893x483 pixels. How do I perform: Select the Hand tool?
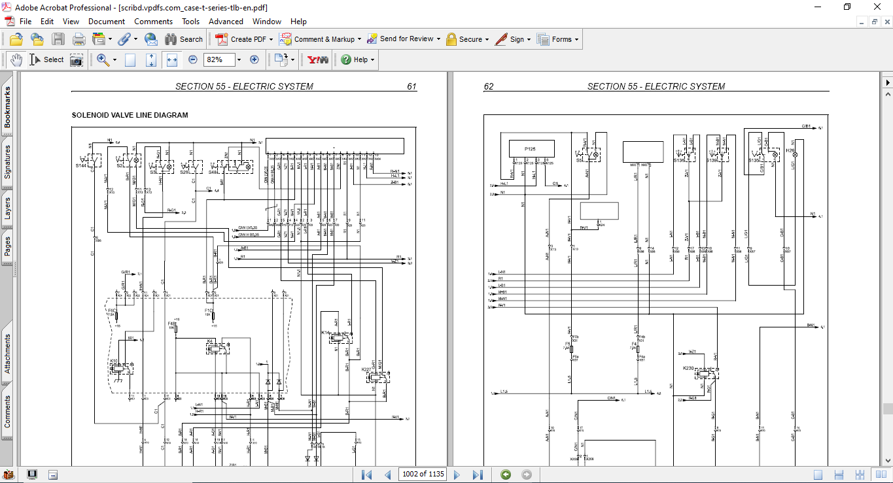tap(16, 59)
